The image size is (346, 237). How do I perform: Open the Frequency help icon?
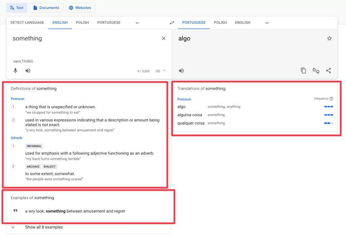tap(331, 99)
